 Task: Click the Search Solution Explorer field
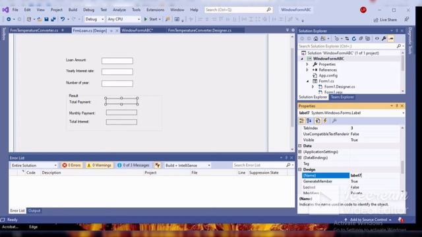pos(351,46)
